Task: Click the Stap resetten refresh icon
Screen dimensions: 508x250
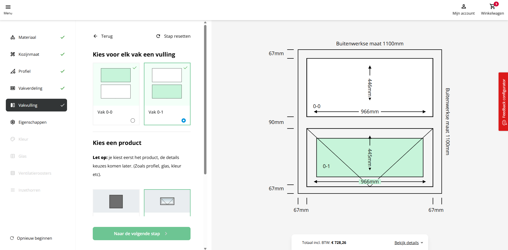Action: click(158, 36)
